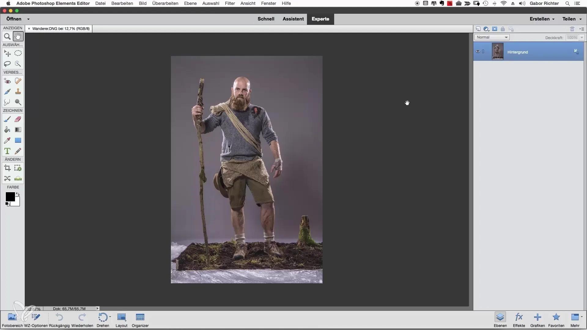
Task: Add a fill or adjustment layer
Action: pyautogui.click(x=486, y=29)
